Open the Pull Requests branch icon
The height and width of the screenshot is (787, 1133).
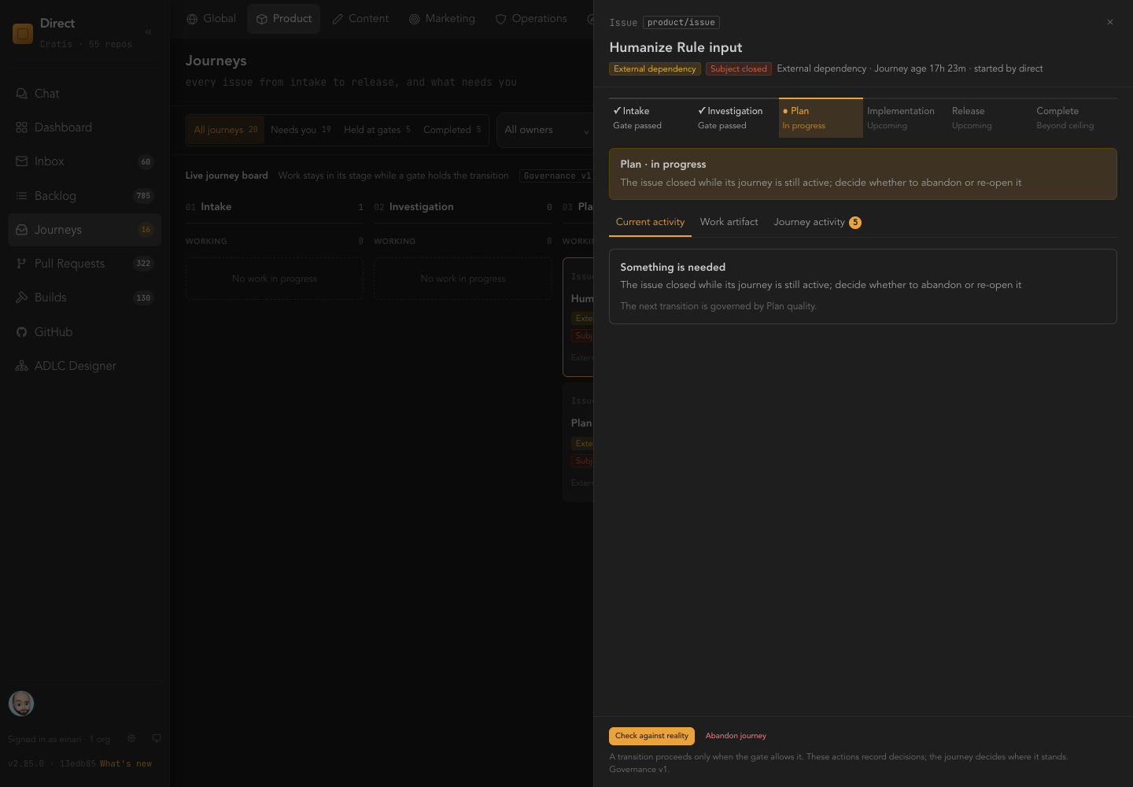(x=21, y=264)
